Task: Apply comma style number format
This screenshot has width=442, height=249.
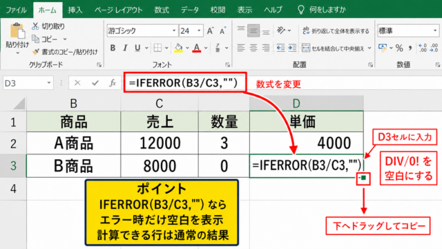Action: pyautogui.click(x=410, y=48)
